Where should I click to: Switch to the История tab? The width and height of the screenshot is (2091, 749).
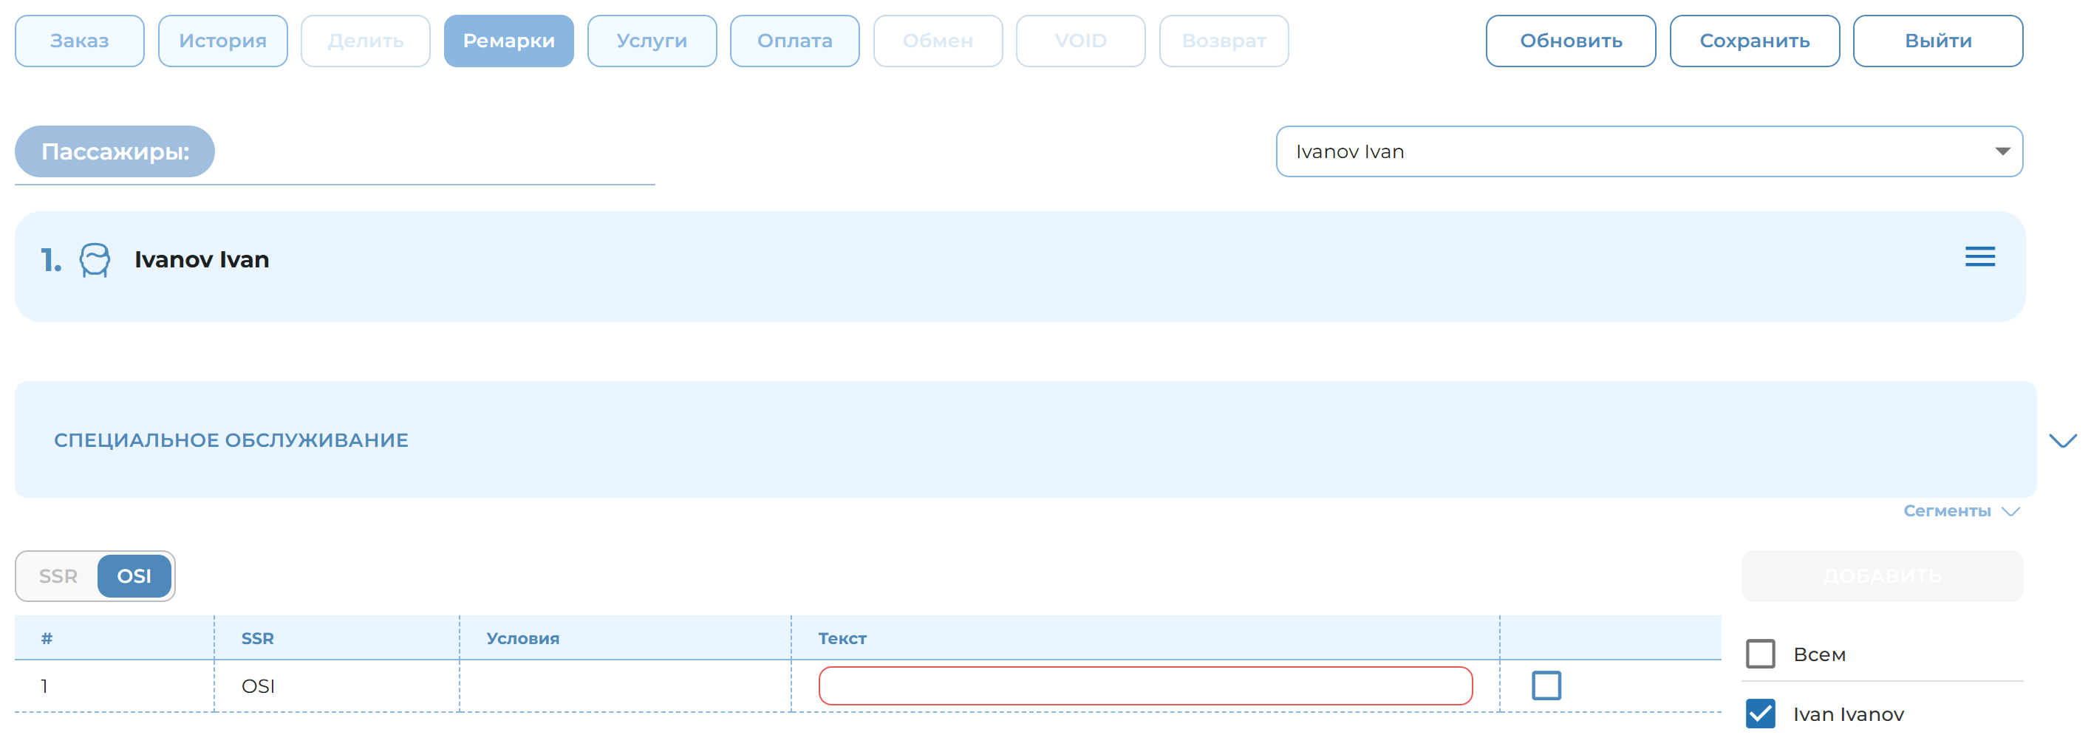tap(222, 41)
